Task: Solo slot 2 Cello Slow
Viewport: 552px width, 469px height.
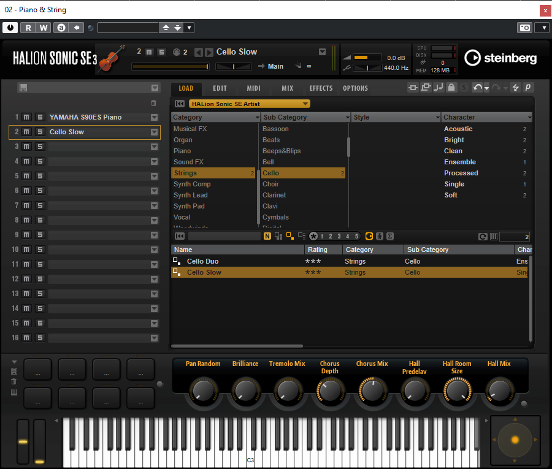Action: point(40,132)
